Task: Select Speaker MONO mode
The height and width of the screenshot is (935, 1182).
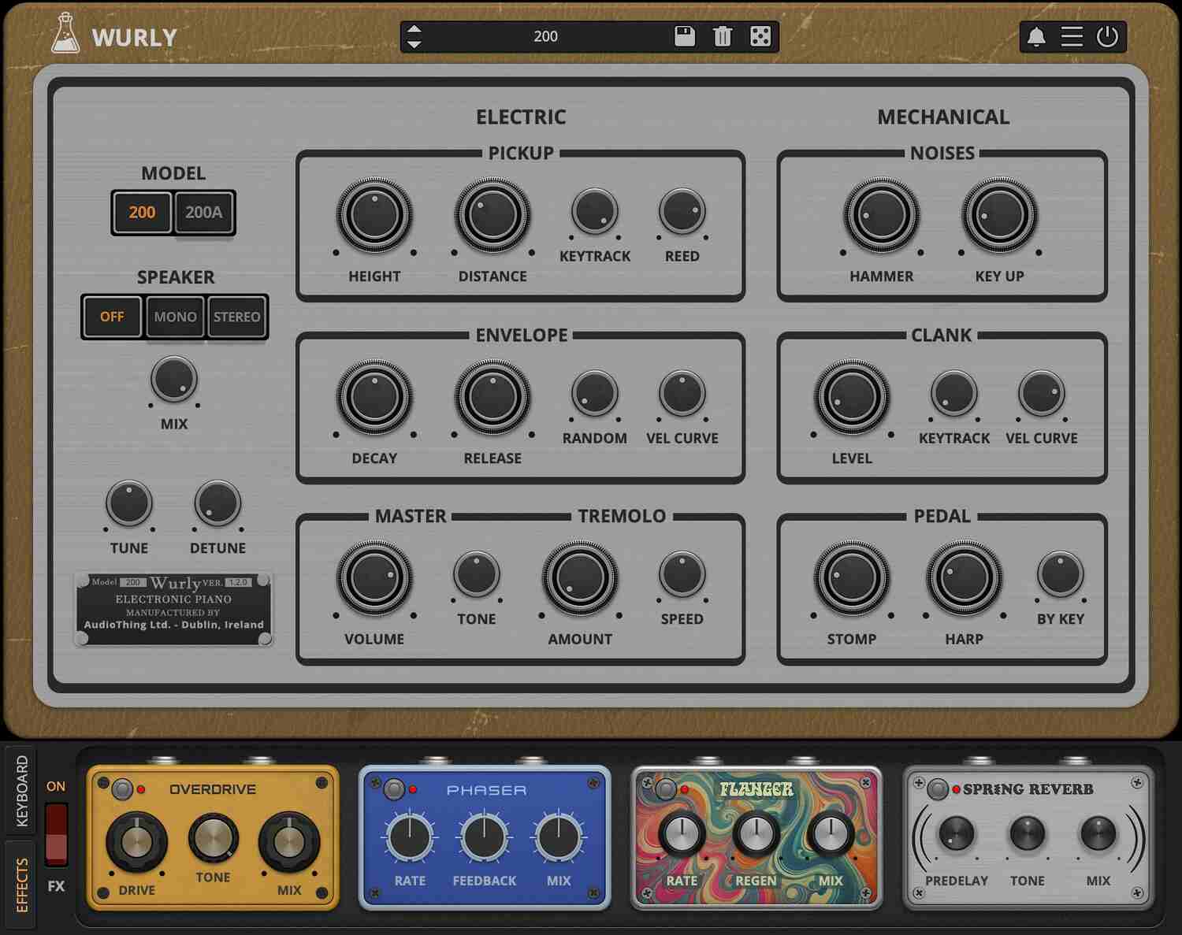Action: point(174,317)
